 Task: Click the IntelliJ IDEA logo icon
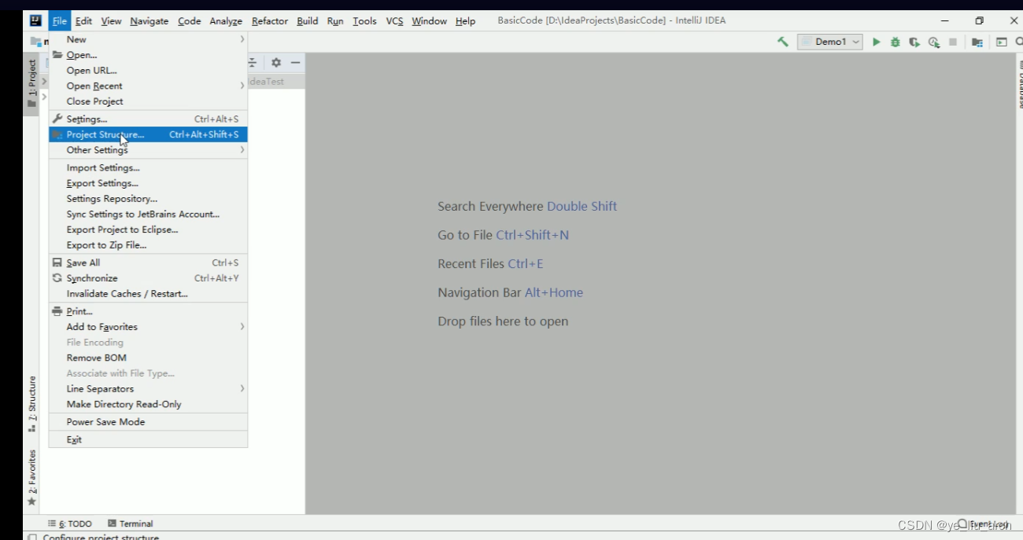tap(35, 20)
